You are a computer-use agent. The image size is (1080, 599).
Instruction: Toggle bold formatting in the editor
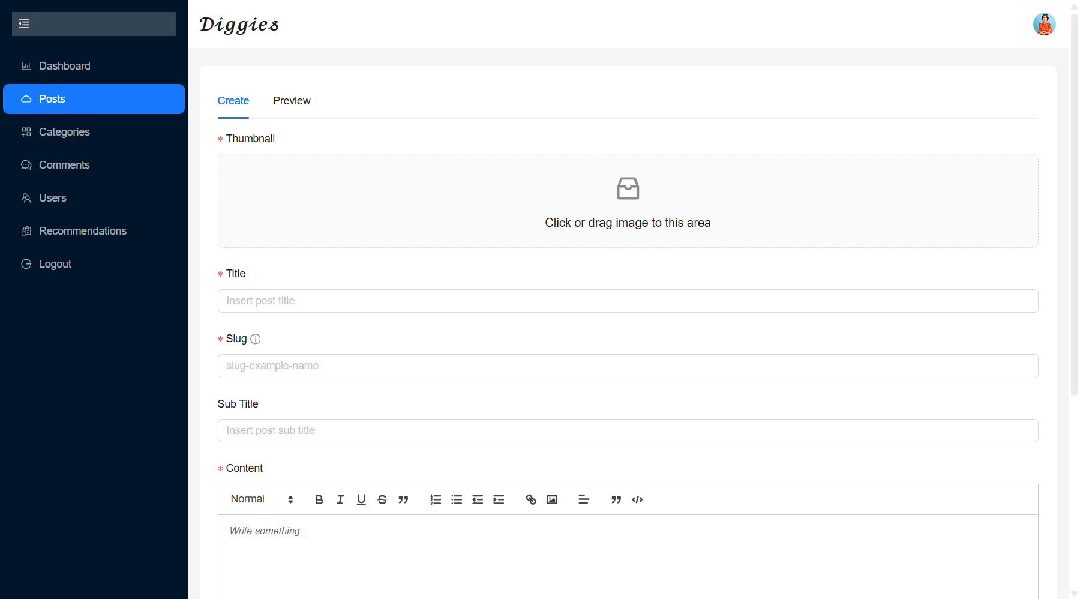coord(319,499)
